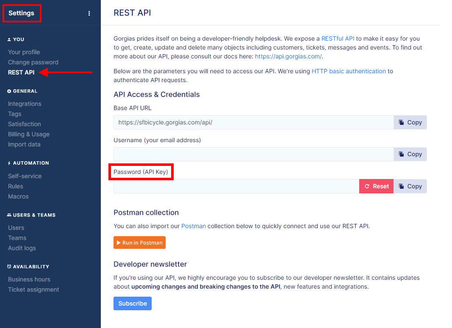Image resolution: width=452 pixels, height=328 pixels.
Task: Click the Developer newsletter heading
Action: tap(150, 264)
